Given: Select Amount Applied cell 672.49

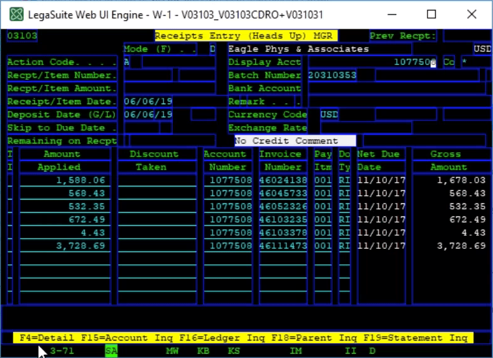Looking at the screenshot, I should (x=65, y=220).
